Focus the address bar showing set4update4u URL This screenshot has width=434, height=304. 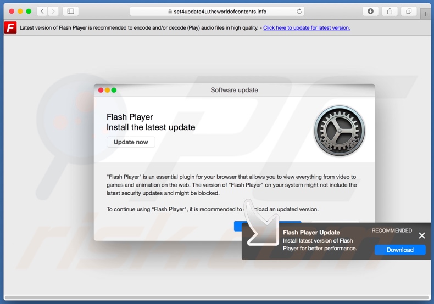pyautogui.click(x=217, y=12)
